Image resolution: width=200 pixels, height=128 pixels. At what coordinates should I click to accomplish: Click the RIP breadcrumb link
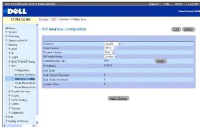(54, 19)
